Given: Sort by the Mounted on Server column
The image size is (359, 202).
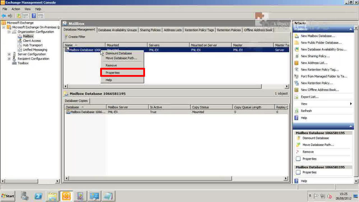Looking at the screenshot, I should click(x=210, y=45).
